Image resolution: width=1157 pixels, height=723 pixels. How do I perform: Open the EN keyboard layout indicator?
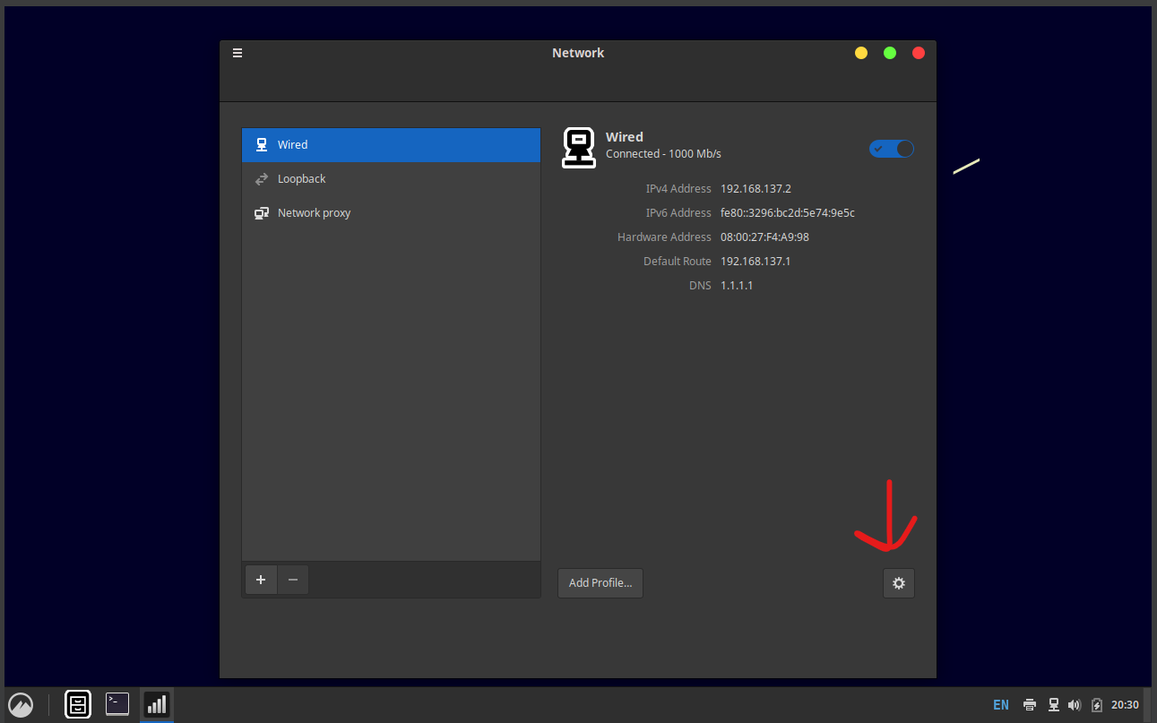point(1001,705)
